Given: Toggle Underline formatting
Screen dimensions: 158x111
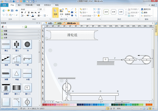Looking at the screenshot, I should click(x=29, y=12).
